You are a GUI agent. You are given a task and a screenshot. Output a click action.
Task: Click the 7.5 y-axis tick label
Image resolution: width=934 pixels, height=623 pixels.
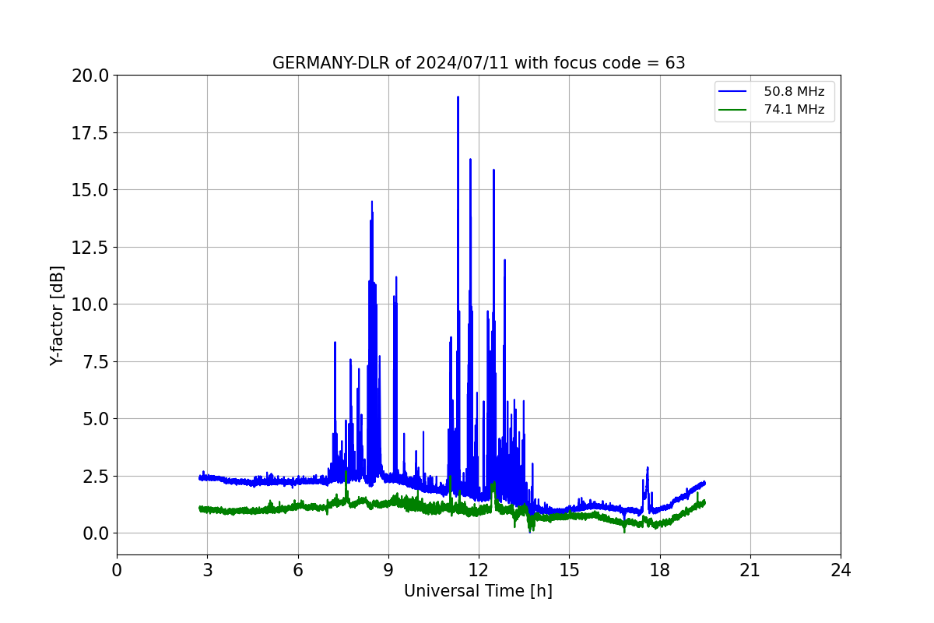coord(94,361)
